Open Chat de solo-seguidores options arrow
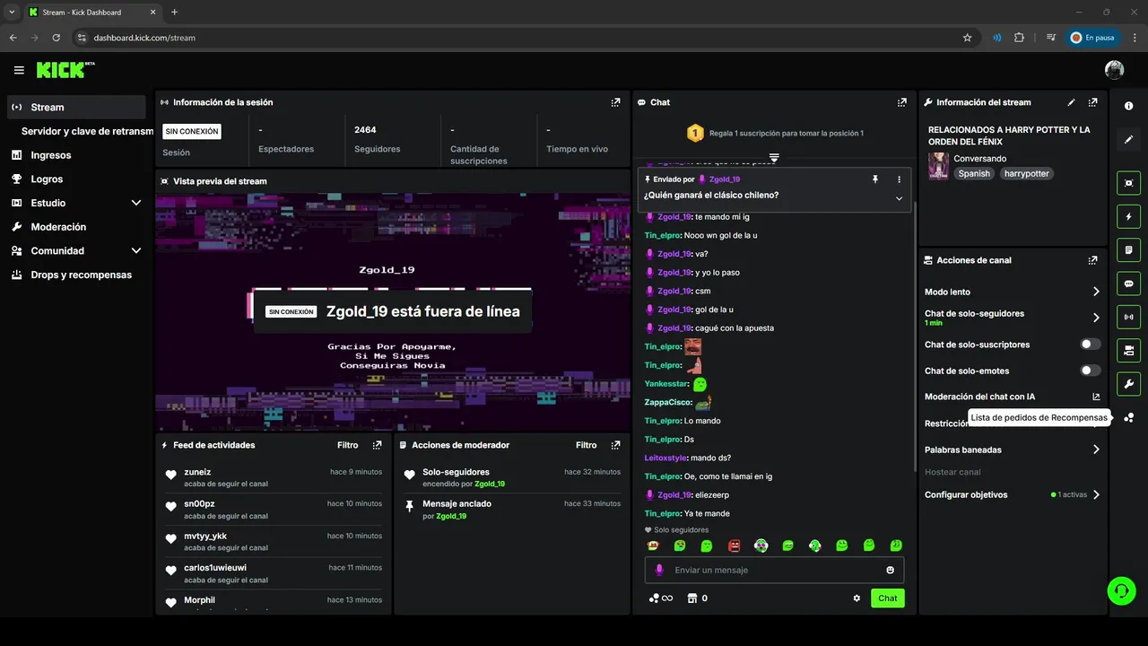Viewport: 1148px width, 646px height. [1096, 318]
